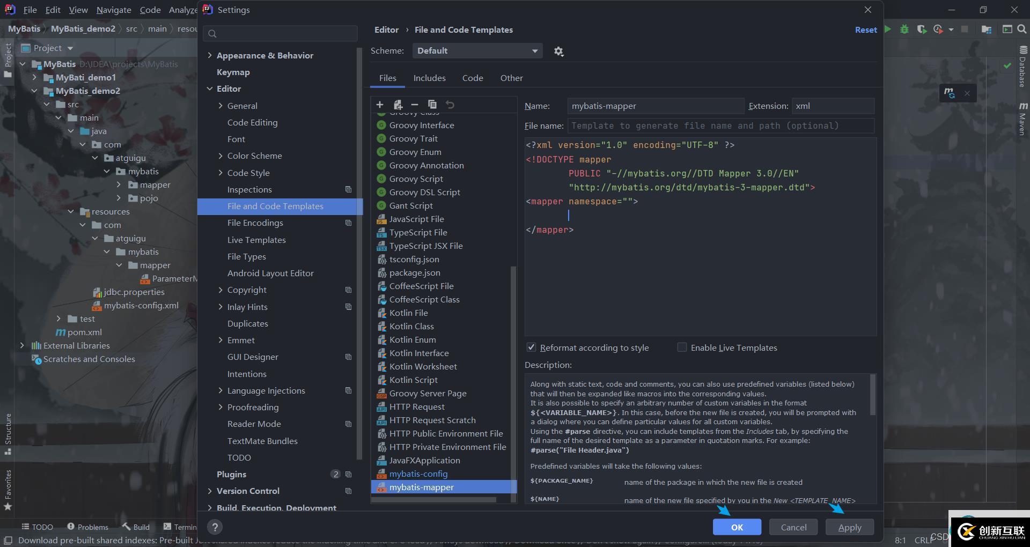This screenshot has height=547, width=1030.
Task: Click the File name template field
Action: [720, 125]
